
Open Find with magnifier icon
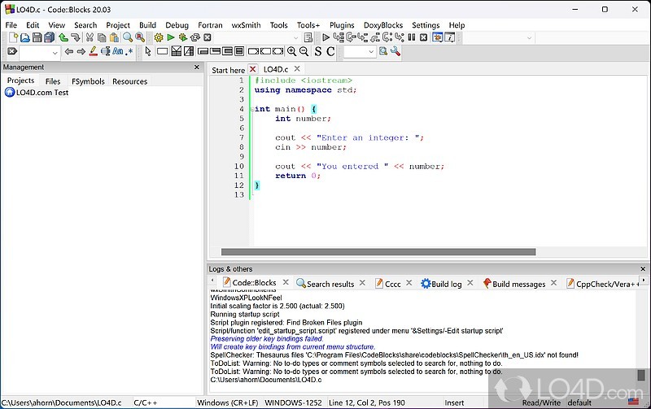[128, 37]
